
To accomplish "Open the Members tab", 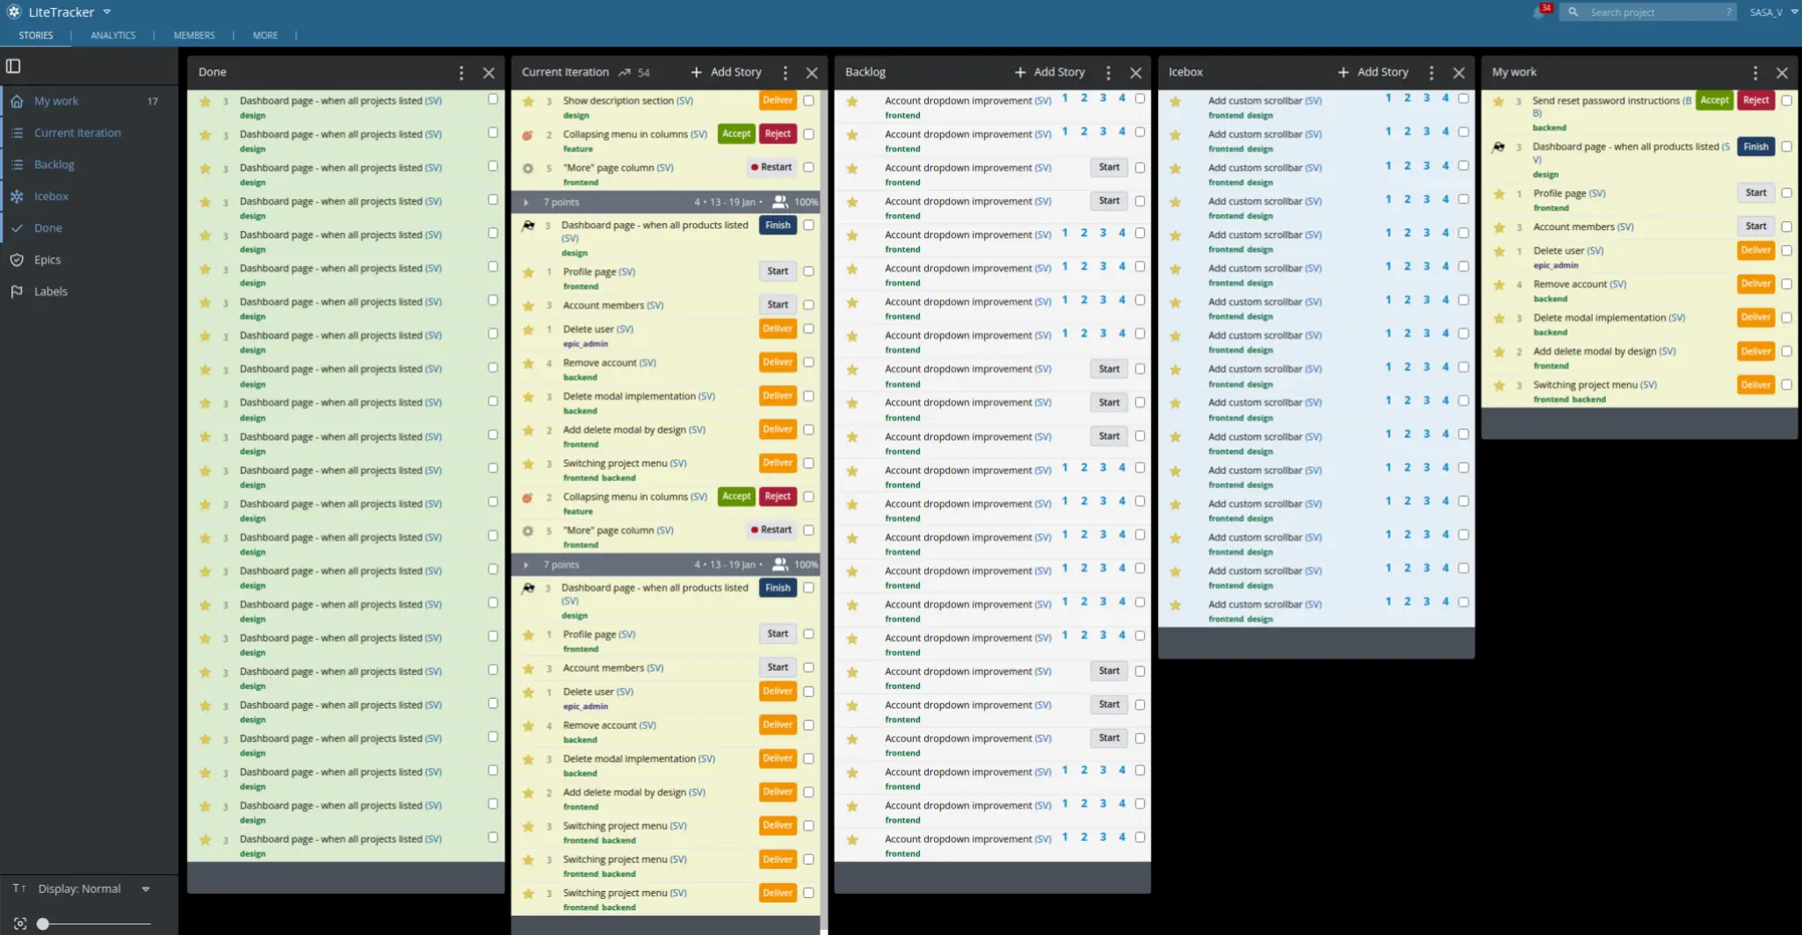I will tap(193, 36).
